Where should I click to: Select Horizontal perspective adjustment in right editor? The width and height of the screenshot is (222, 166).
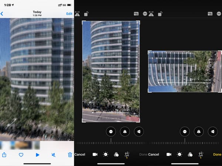213,132
